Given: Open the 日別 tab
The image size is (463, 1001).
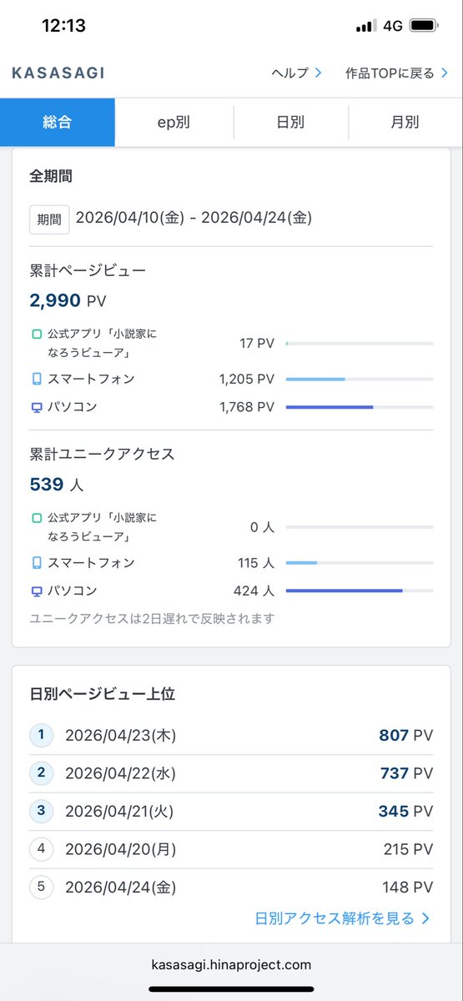Looking at the screenshot, I should pos(290,123).
